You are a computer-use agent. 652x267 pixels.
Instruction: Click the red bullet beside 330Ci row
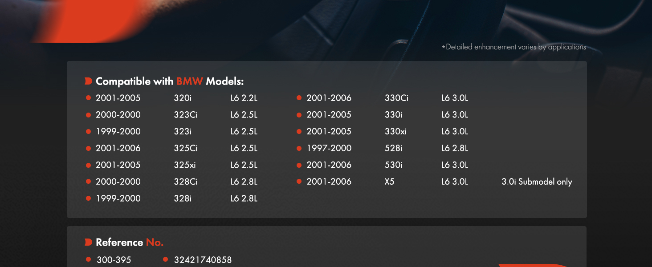(299, 98)
